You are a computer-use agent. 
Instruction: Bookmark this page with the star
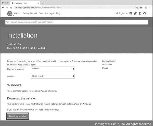click(x=141, y=8)
